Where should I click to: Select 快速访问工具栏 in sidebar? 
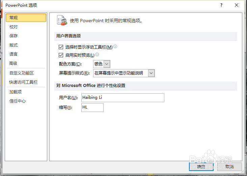(23, 82)
